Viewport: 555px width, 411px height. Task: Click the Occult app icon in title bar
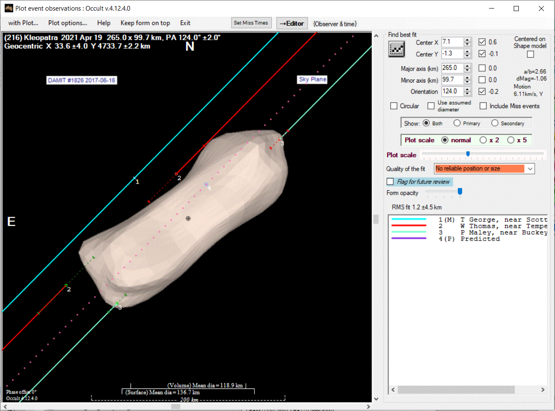point(9,8)
